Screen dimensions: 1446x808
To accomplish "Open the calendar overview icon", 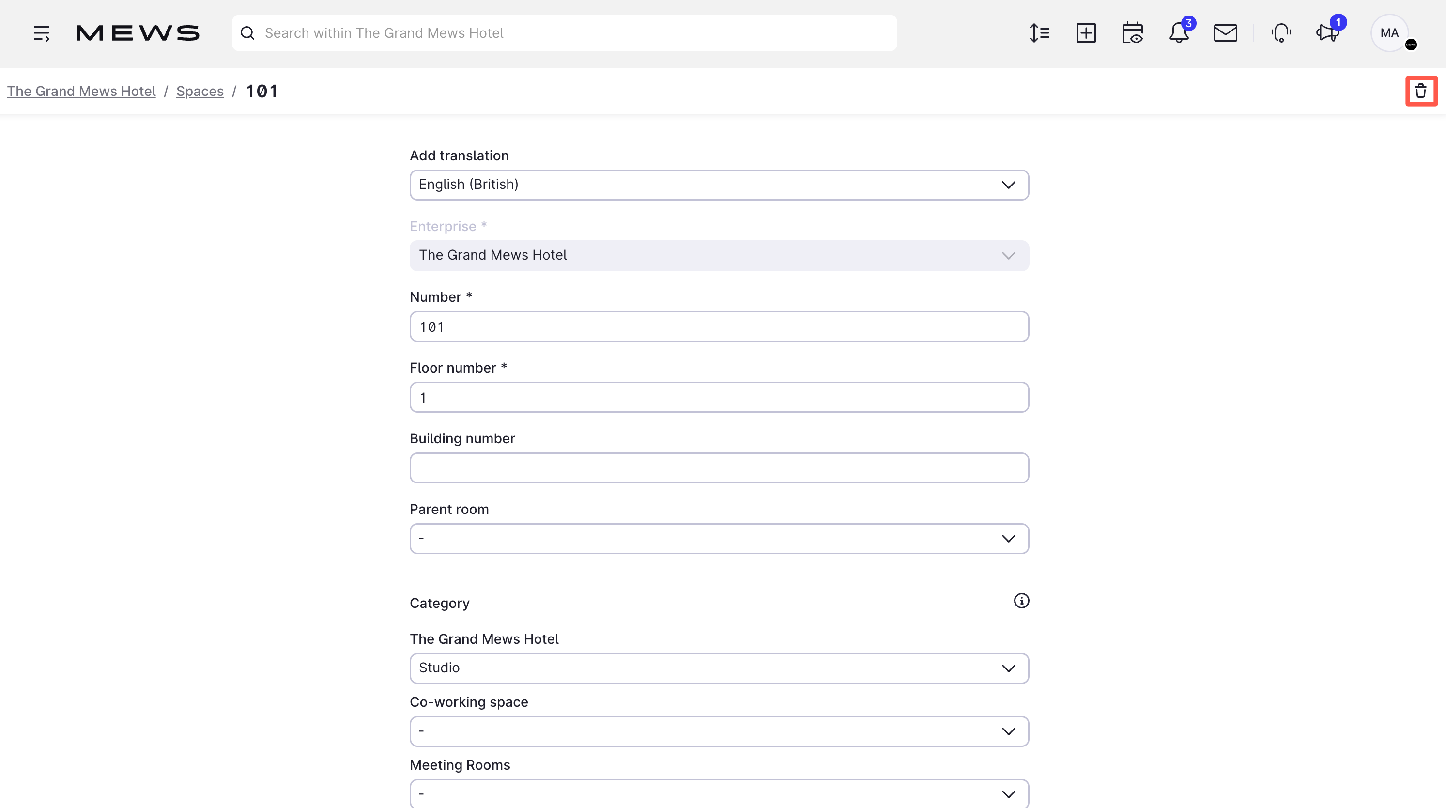I will point(1133,33).
